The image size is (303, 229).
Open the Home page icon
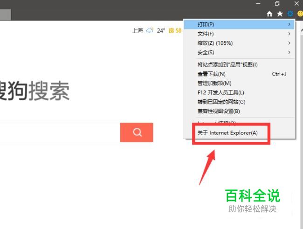pyautogui.click(x=269, y=14)
